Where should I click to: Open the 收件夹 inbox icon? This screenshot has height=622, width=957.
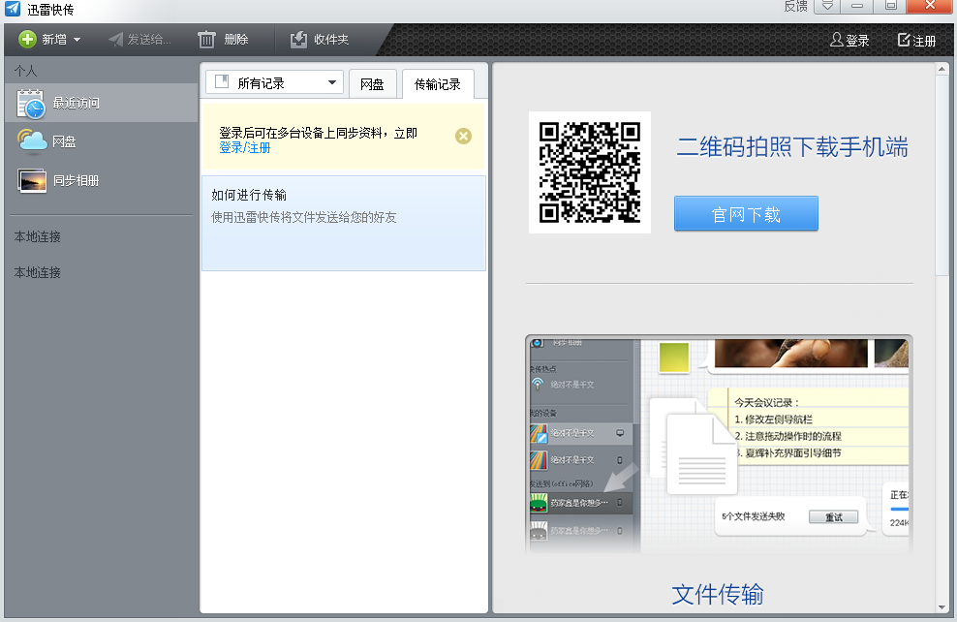(298, 40)
